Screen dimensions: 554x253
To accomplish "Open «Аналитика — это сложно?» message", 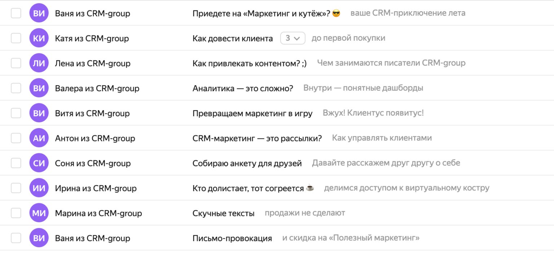I will pos(243,88).
